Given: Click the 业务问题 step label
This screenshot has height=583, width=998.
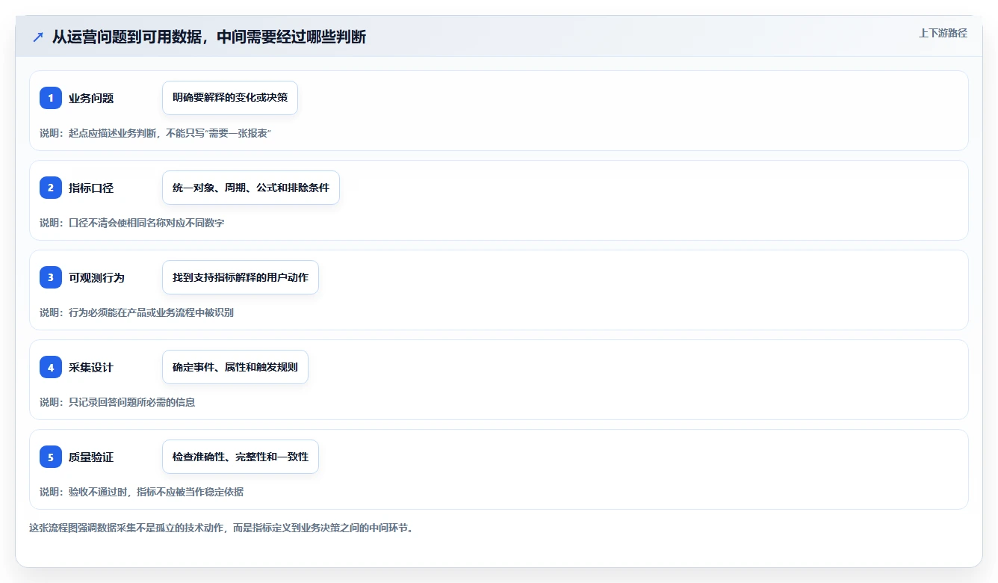Looking at the screenshot, I should (91, 98).
